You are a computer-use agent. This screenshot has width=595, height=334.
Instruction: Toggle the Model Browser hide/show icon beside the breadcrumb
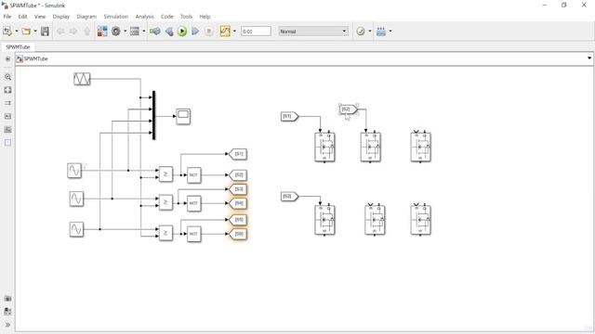click(7, 58)
